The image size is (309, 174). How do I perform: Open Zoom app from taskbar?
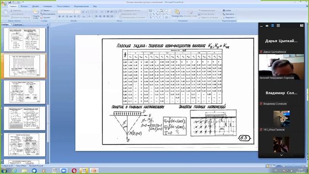[64, 171]
